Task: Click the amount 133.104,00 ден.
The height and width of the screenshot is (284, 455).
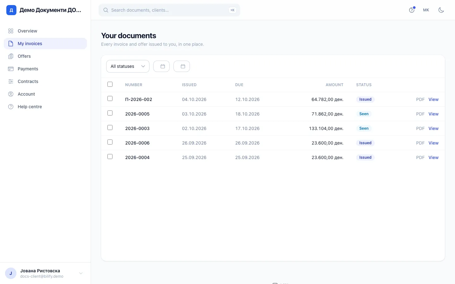Action: [326, 128]
